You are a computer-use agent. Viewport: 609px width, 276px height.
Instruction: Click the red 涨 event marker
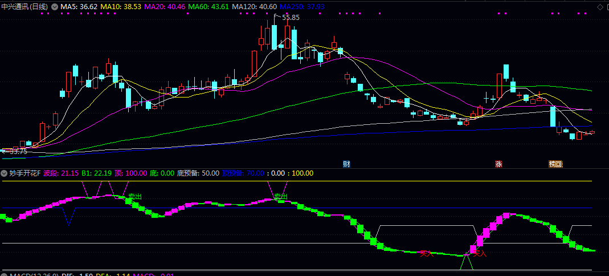point(498,164)
